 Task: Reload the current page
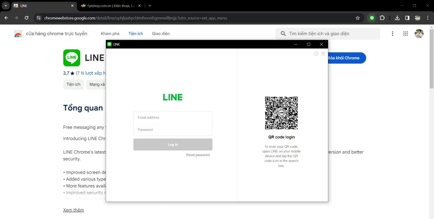pyautogui.click(x=27, y=18)
